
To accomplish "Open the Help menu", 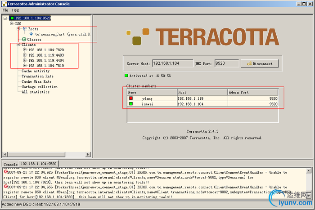I will coord(15,10).
